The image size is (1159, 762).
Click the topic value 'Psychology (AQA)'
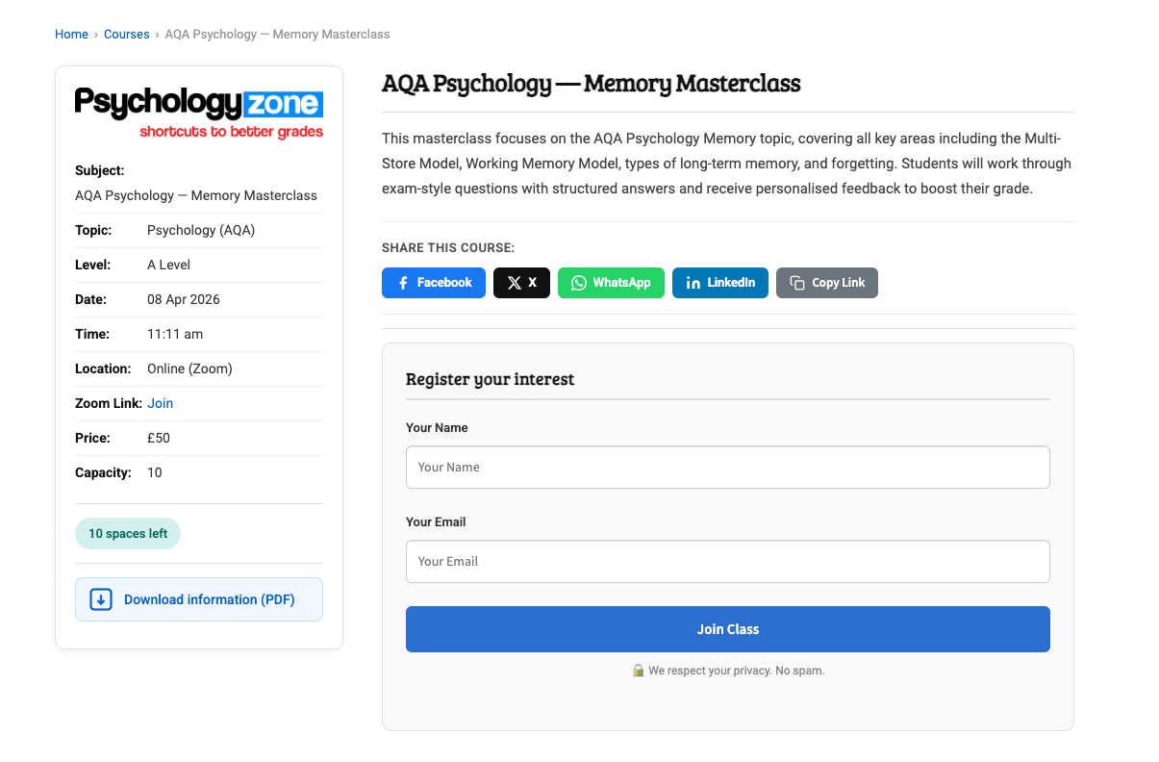point(201,230)
